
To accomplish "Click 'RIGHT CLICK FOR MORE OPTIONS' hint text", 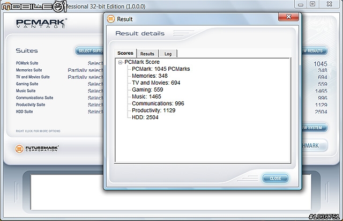I will pos(38,131).
